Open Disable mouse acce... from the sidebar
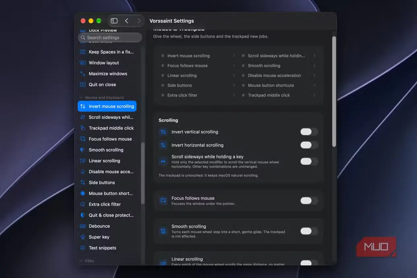The width and height of the screenshot is (417, 278). point(107,172)
